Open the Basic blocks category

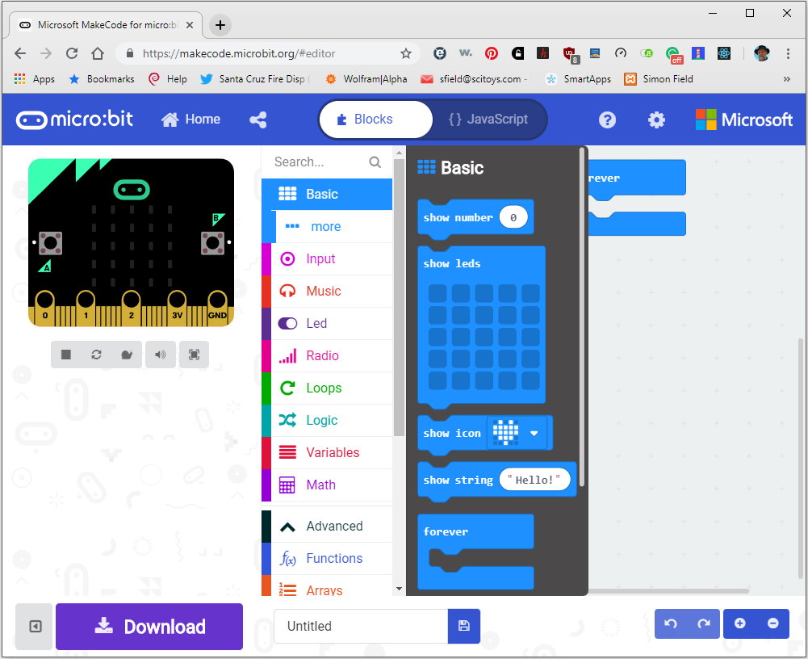tap(327, 194)
